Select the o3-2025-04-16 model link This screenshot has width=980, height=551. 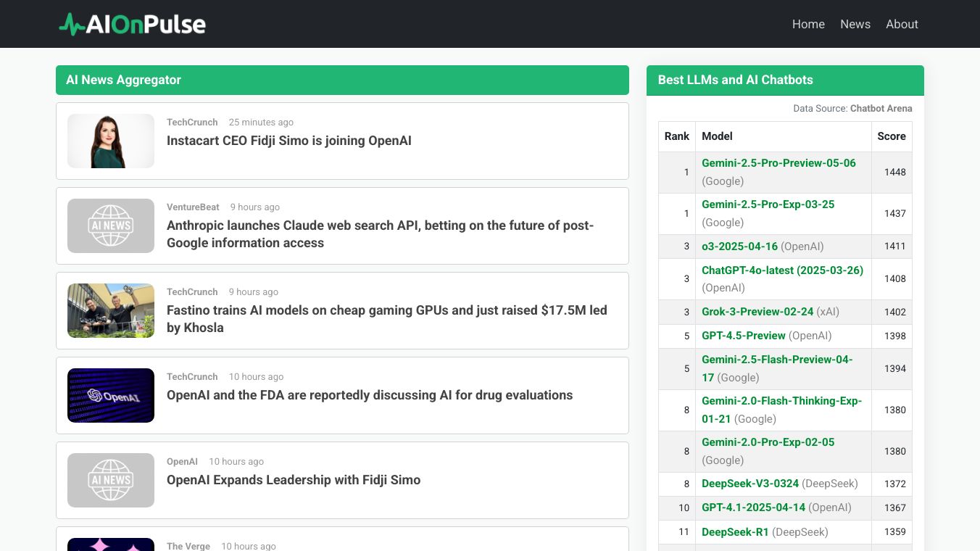(x=739, y=246)
